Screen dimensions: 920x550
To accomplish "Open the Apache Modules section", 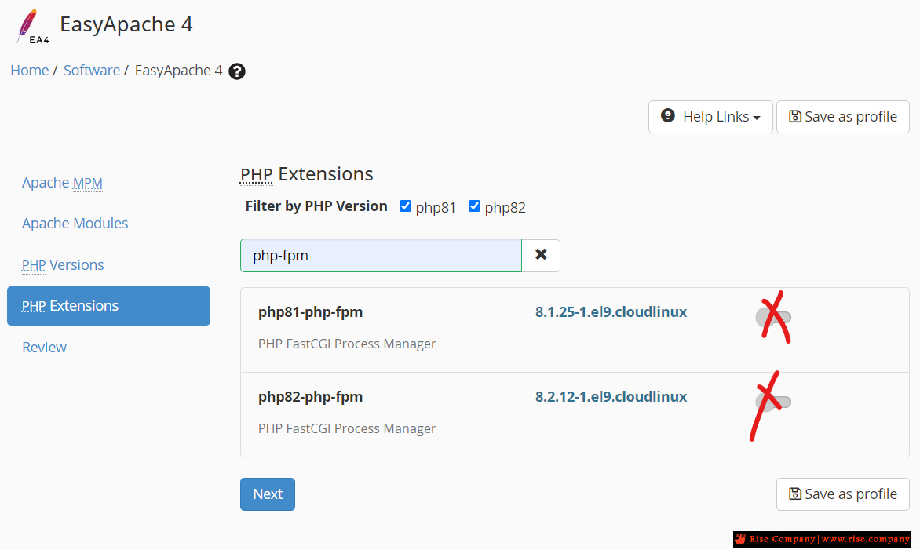I will 75,224.
